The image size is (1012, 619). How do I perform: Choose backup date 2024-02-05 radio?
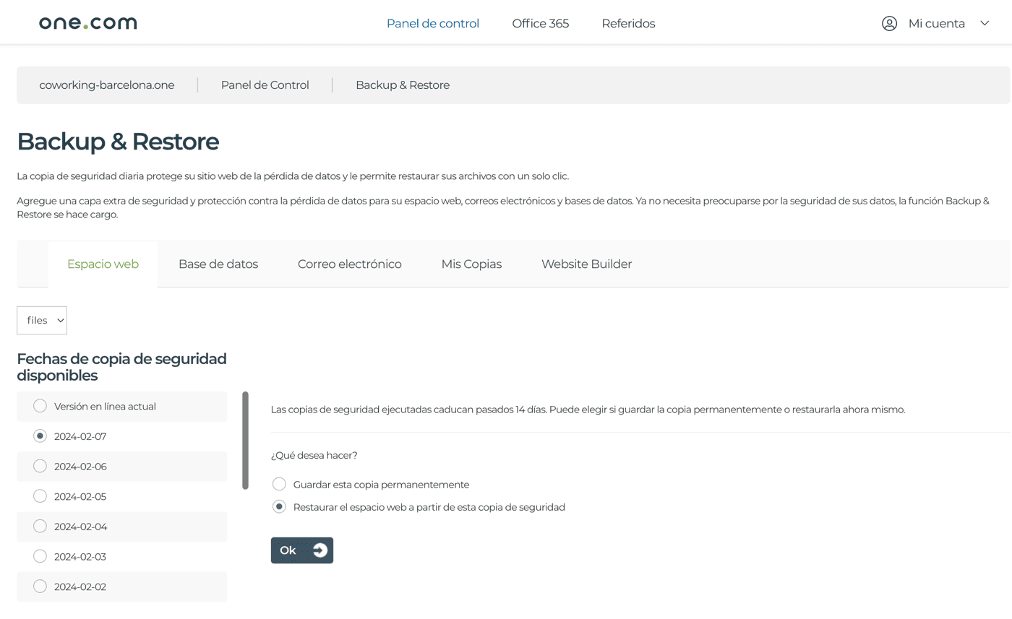click(40, 496)
